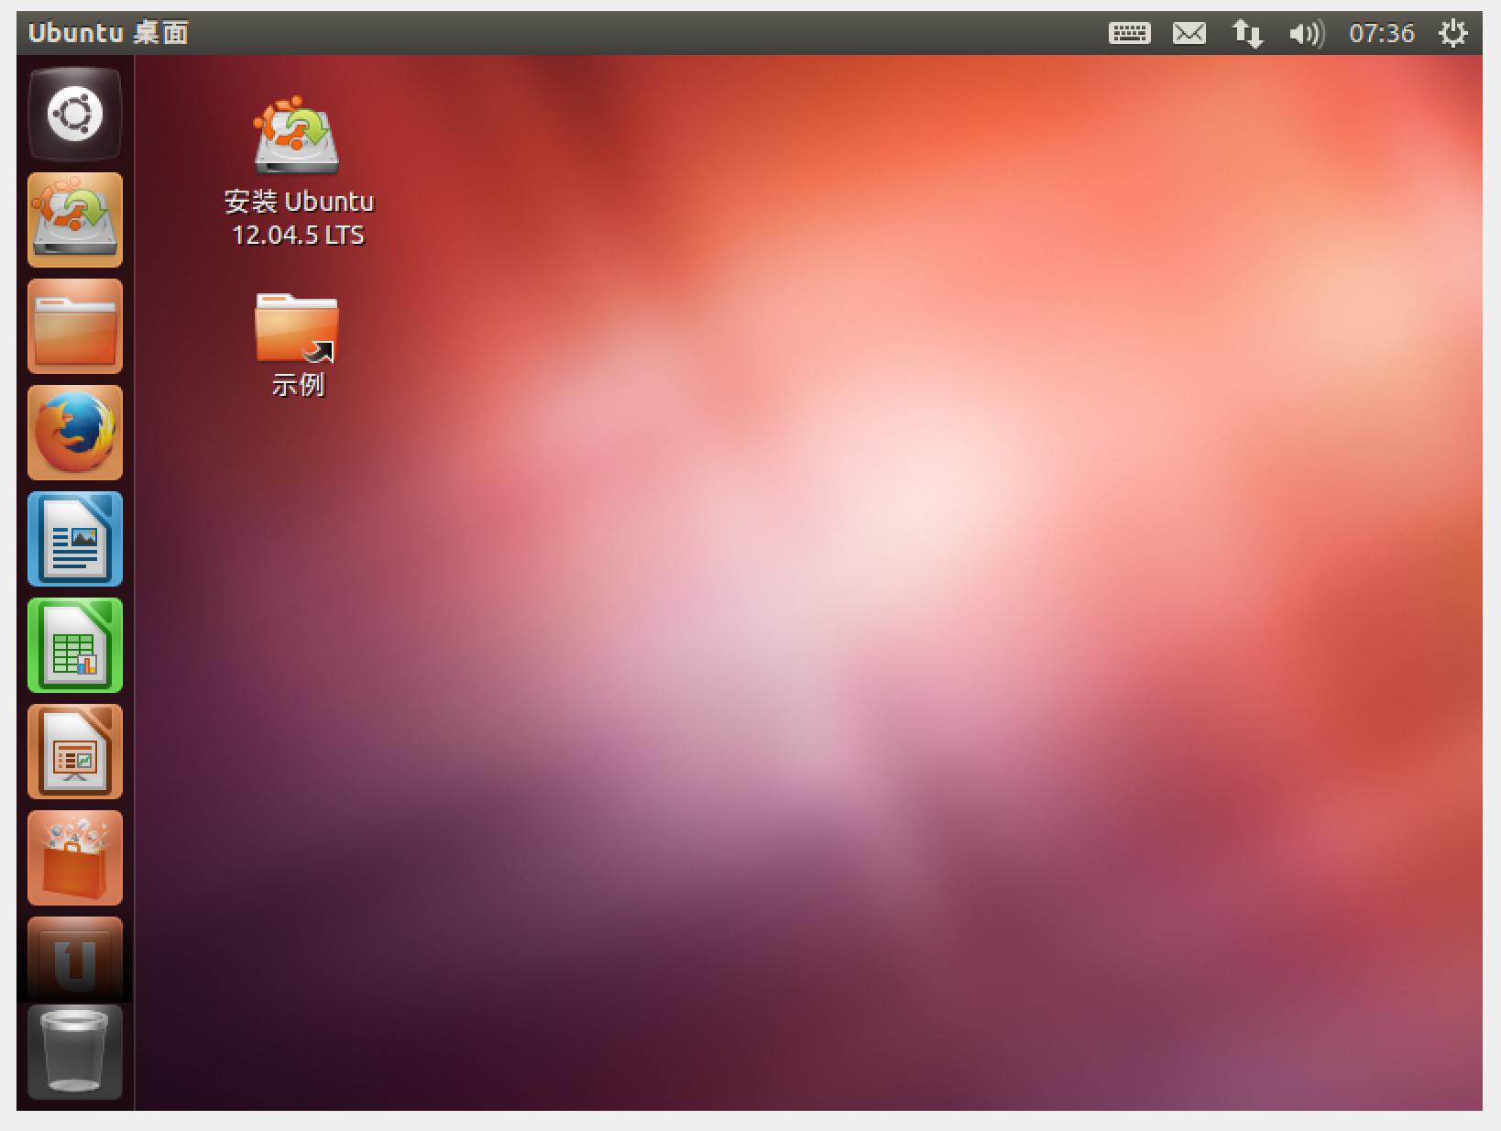Click the 安装 Ubuntu 12.04.5 LTS label

[x=299, y=218]
